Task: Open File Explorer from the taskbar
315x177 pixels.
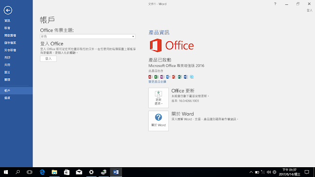Action: (x=55, y=172)
